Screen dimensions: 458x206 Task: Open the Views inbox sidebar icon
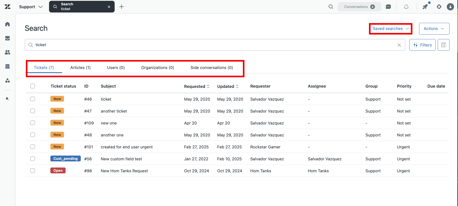pos(7,38)
